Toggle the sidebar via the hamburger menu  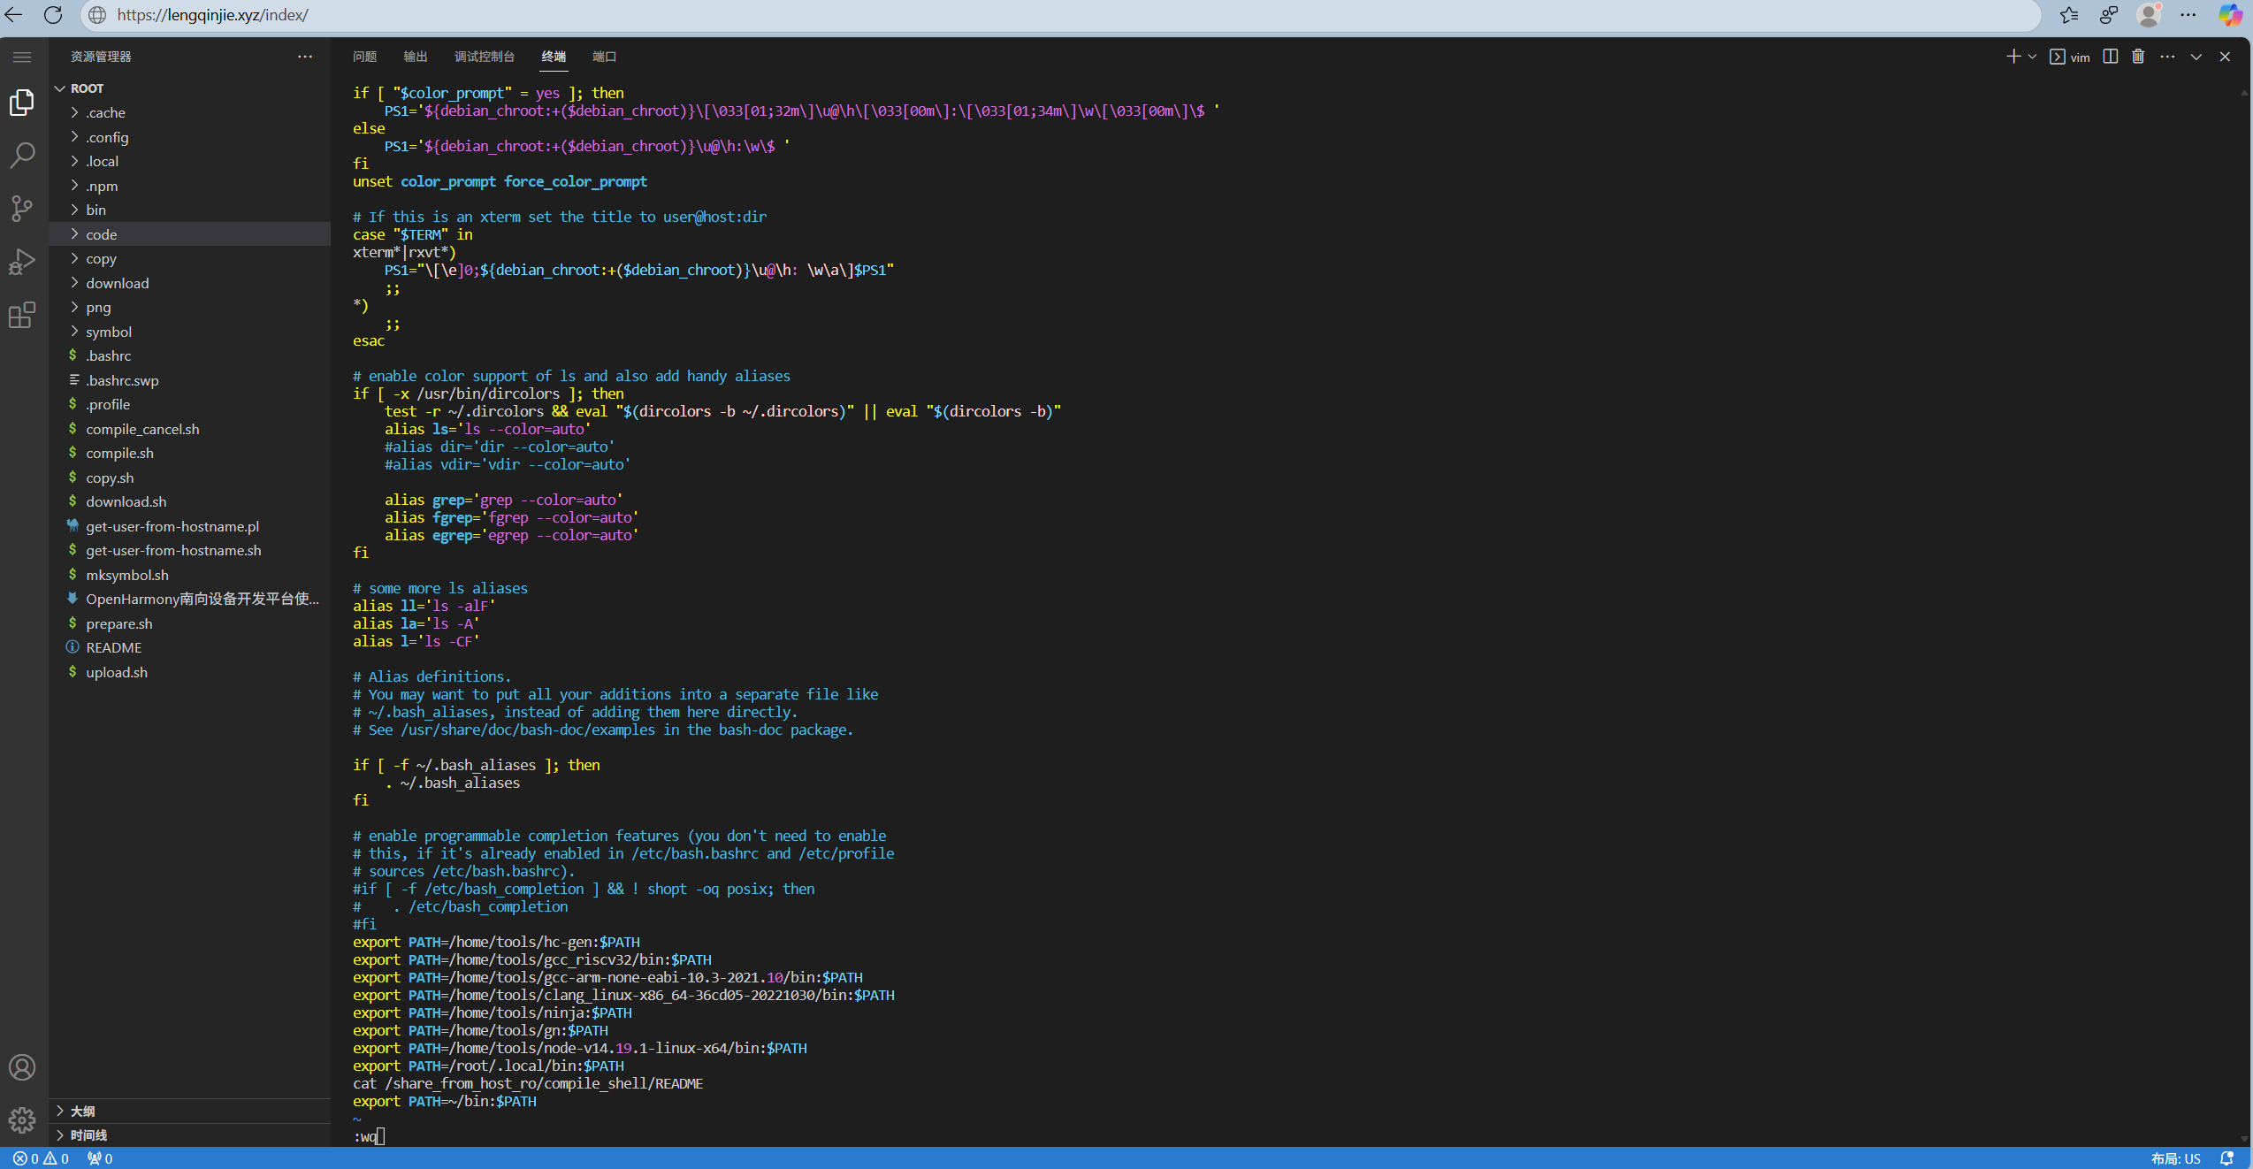click(x=22, y=56)
